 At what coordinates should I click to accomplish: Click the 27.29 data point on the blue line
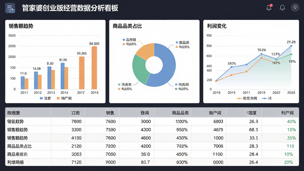pos(291,46)
